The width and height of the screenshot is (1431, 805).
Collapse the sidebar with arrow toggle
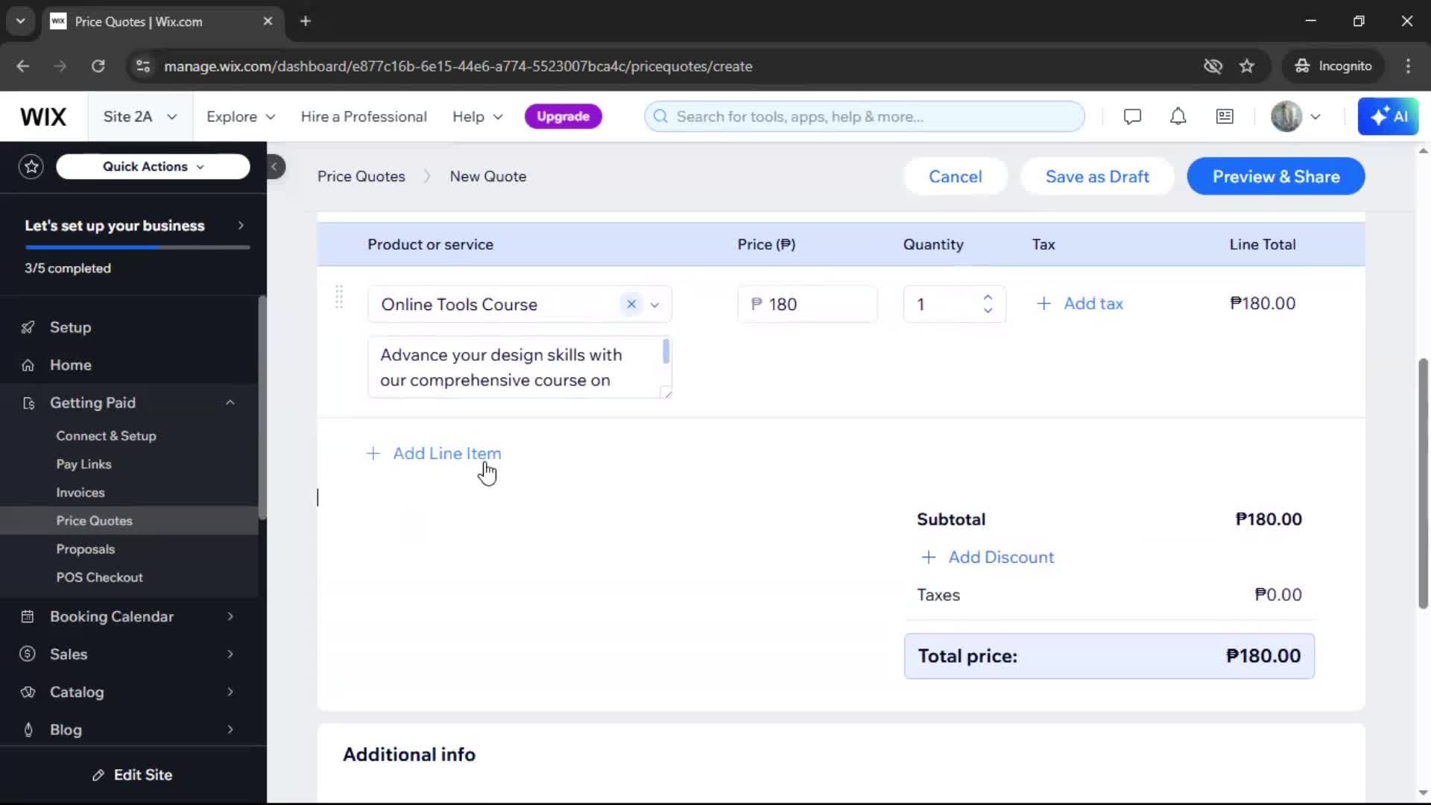(x=274, y=166)
